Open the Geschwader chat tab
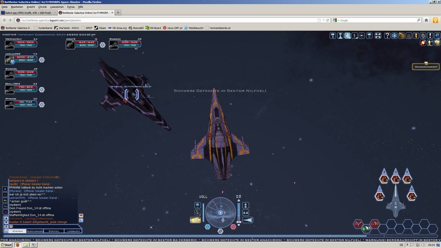 (34, 231)
